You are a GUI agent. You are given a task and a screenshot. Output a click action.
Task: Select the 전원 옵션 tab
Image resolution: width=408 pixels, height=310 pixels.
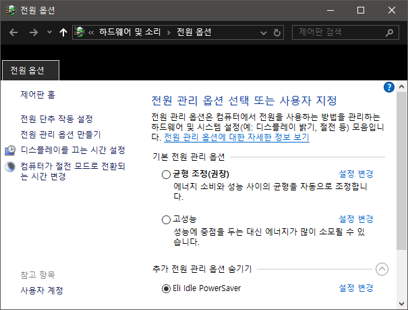pos(31,70)
